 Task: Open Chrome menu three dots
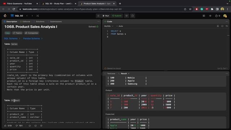(x=228, y=9)
